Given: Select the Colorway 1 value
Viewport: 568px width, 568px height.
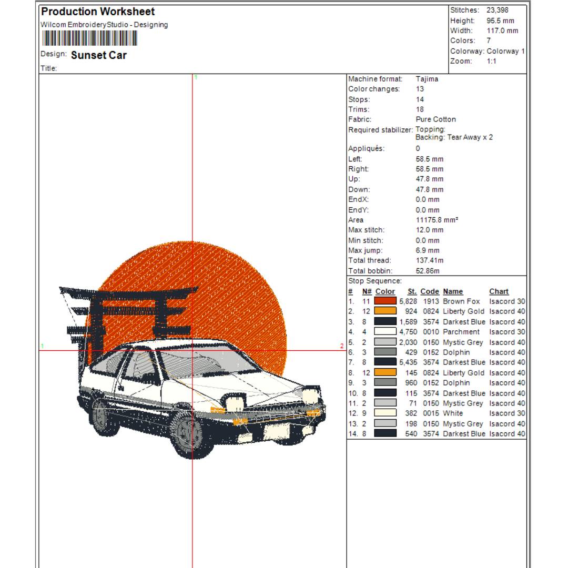Looking at the screenshot, I should click(506, 51).
